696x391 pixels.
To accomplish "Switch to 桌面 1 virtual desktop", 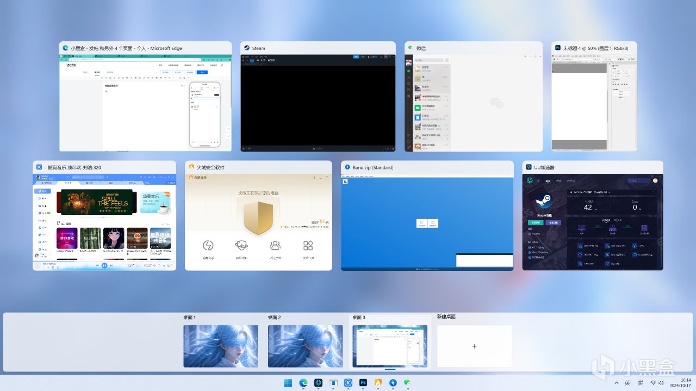I will coord(221,346).
